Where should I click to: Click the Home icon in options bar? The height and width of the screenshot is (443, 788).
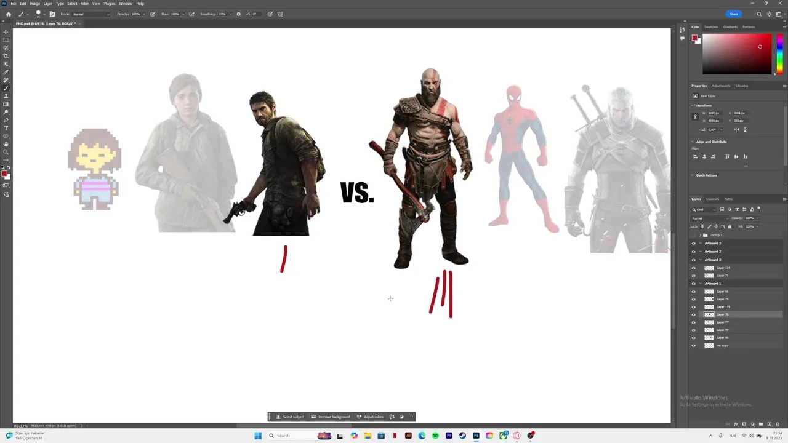9,14
